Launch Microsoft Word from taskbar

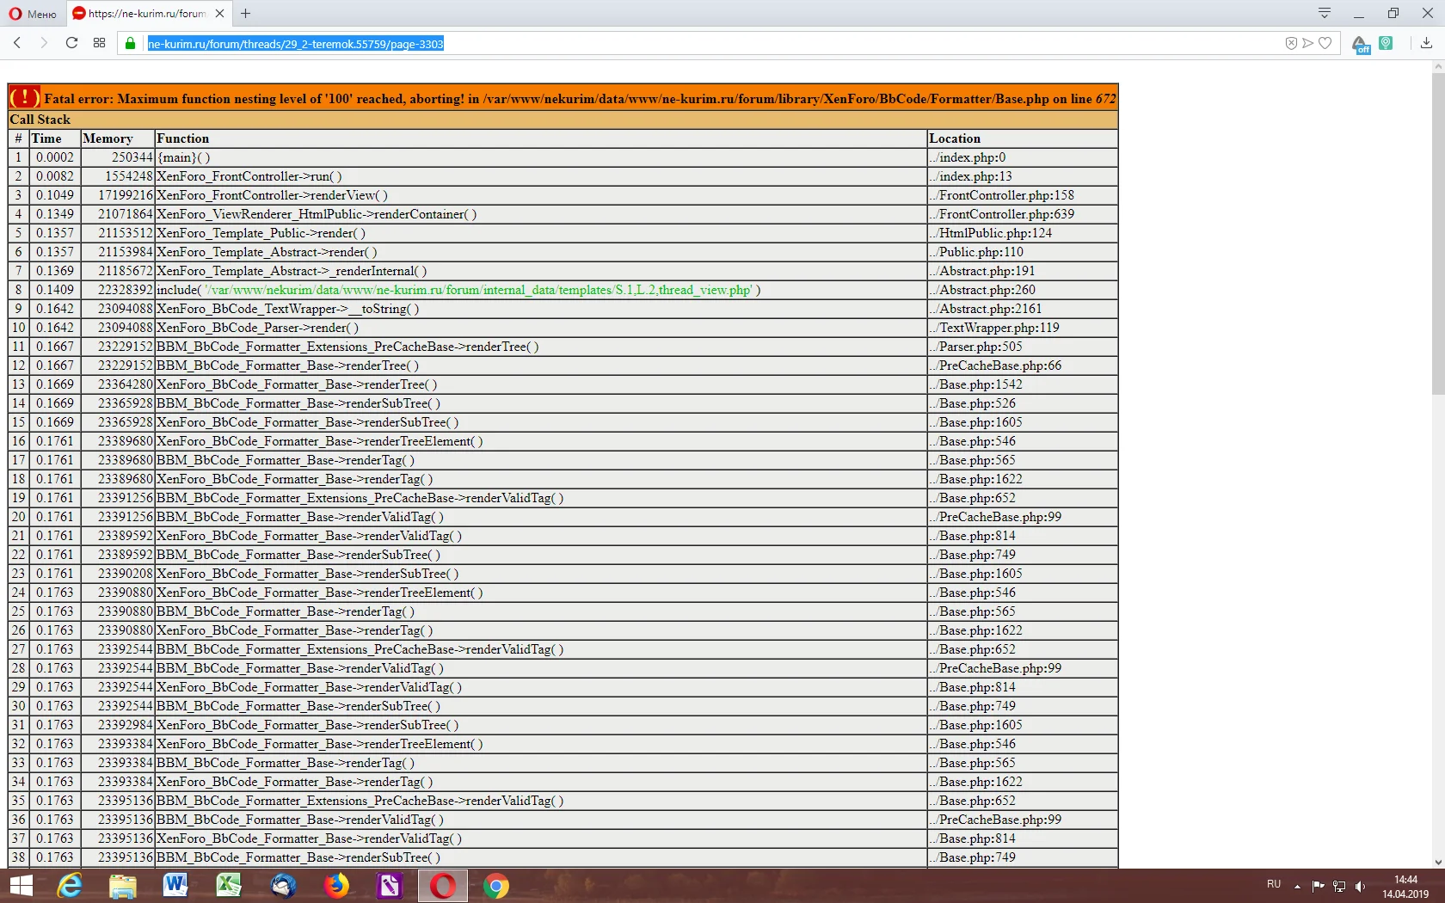tap(175, 886)
